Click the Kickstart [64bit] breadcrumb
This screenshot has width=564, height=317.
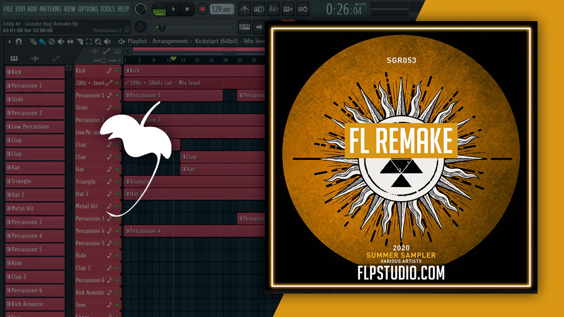pyautogui.click(x=216, y=41)
